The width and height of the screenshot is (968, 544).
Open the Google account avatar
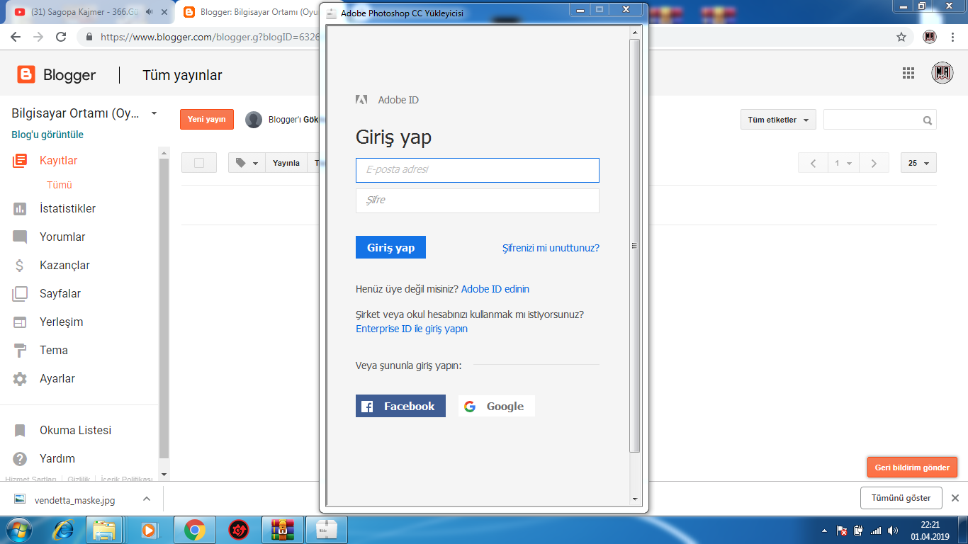[942, 73]
